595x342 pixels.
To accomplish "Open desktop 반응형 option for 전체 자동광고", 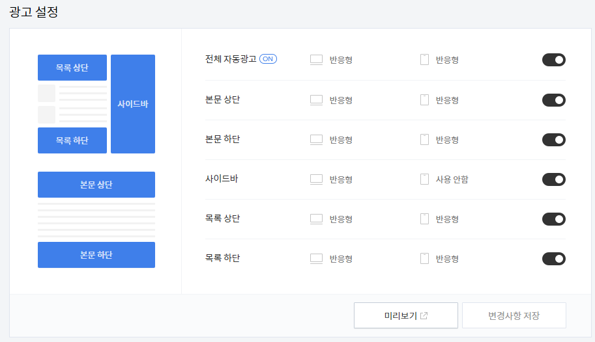I will point(341,60).
